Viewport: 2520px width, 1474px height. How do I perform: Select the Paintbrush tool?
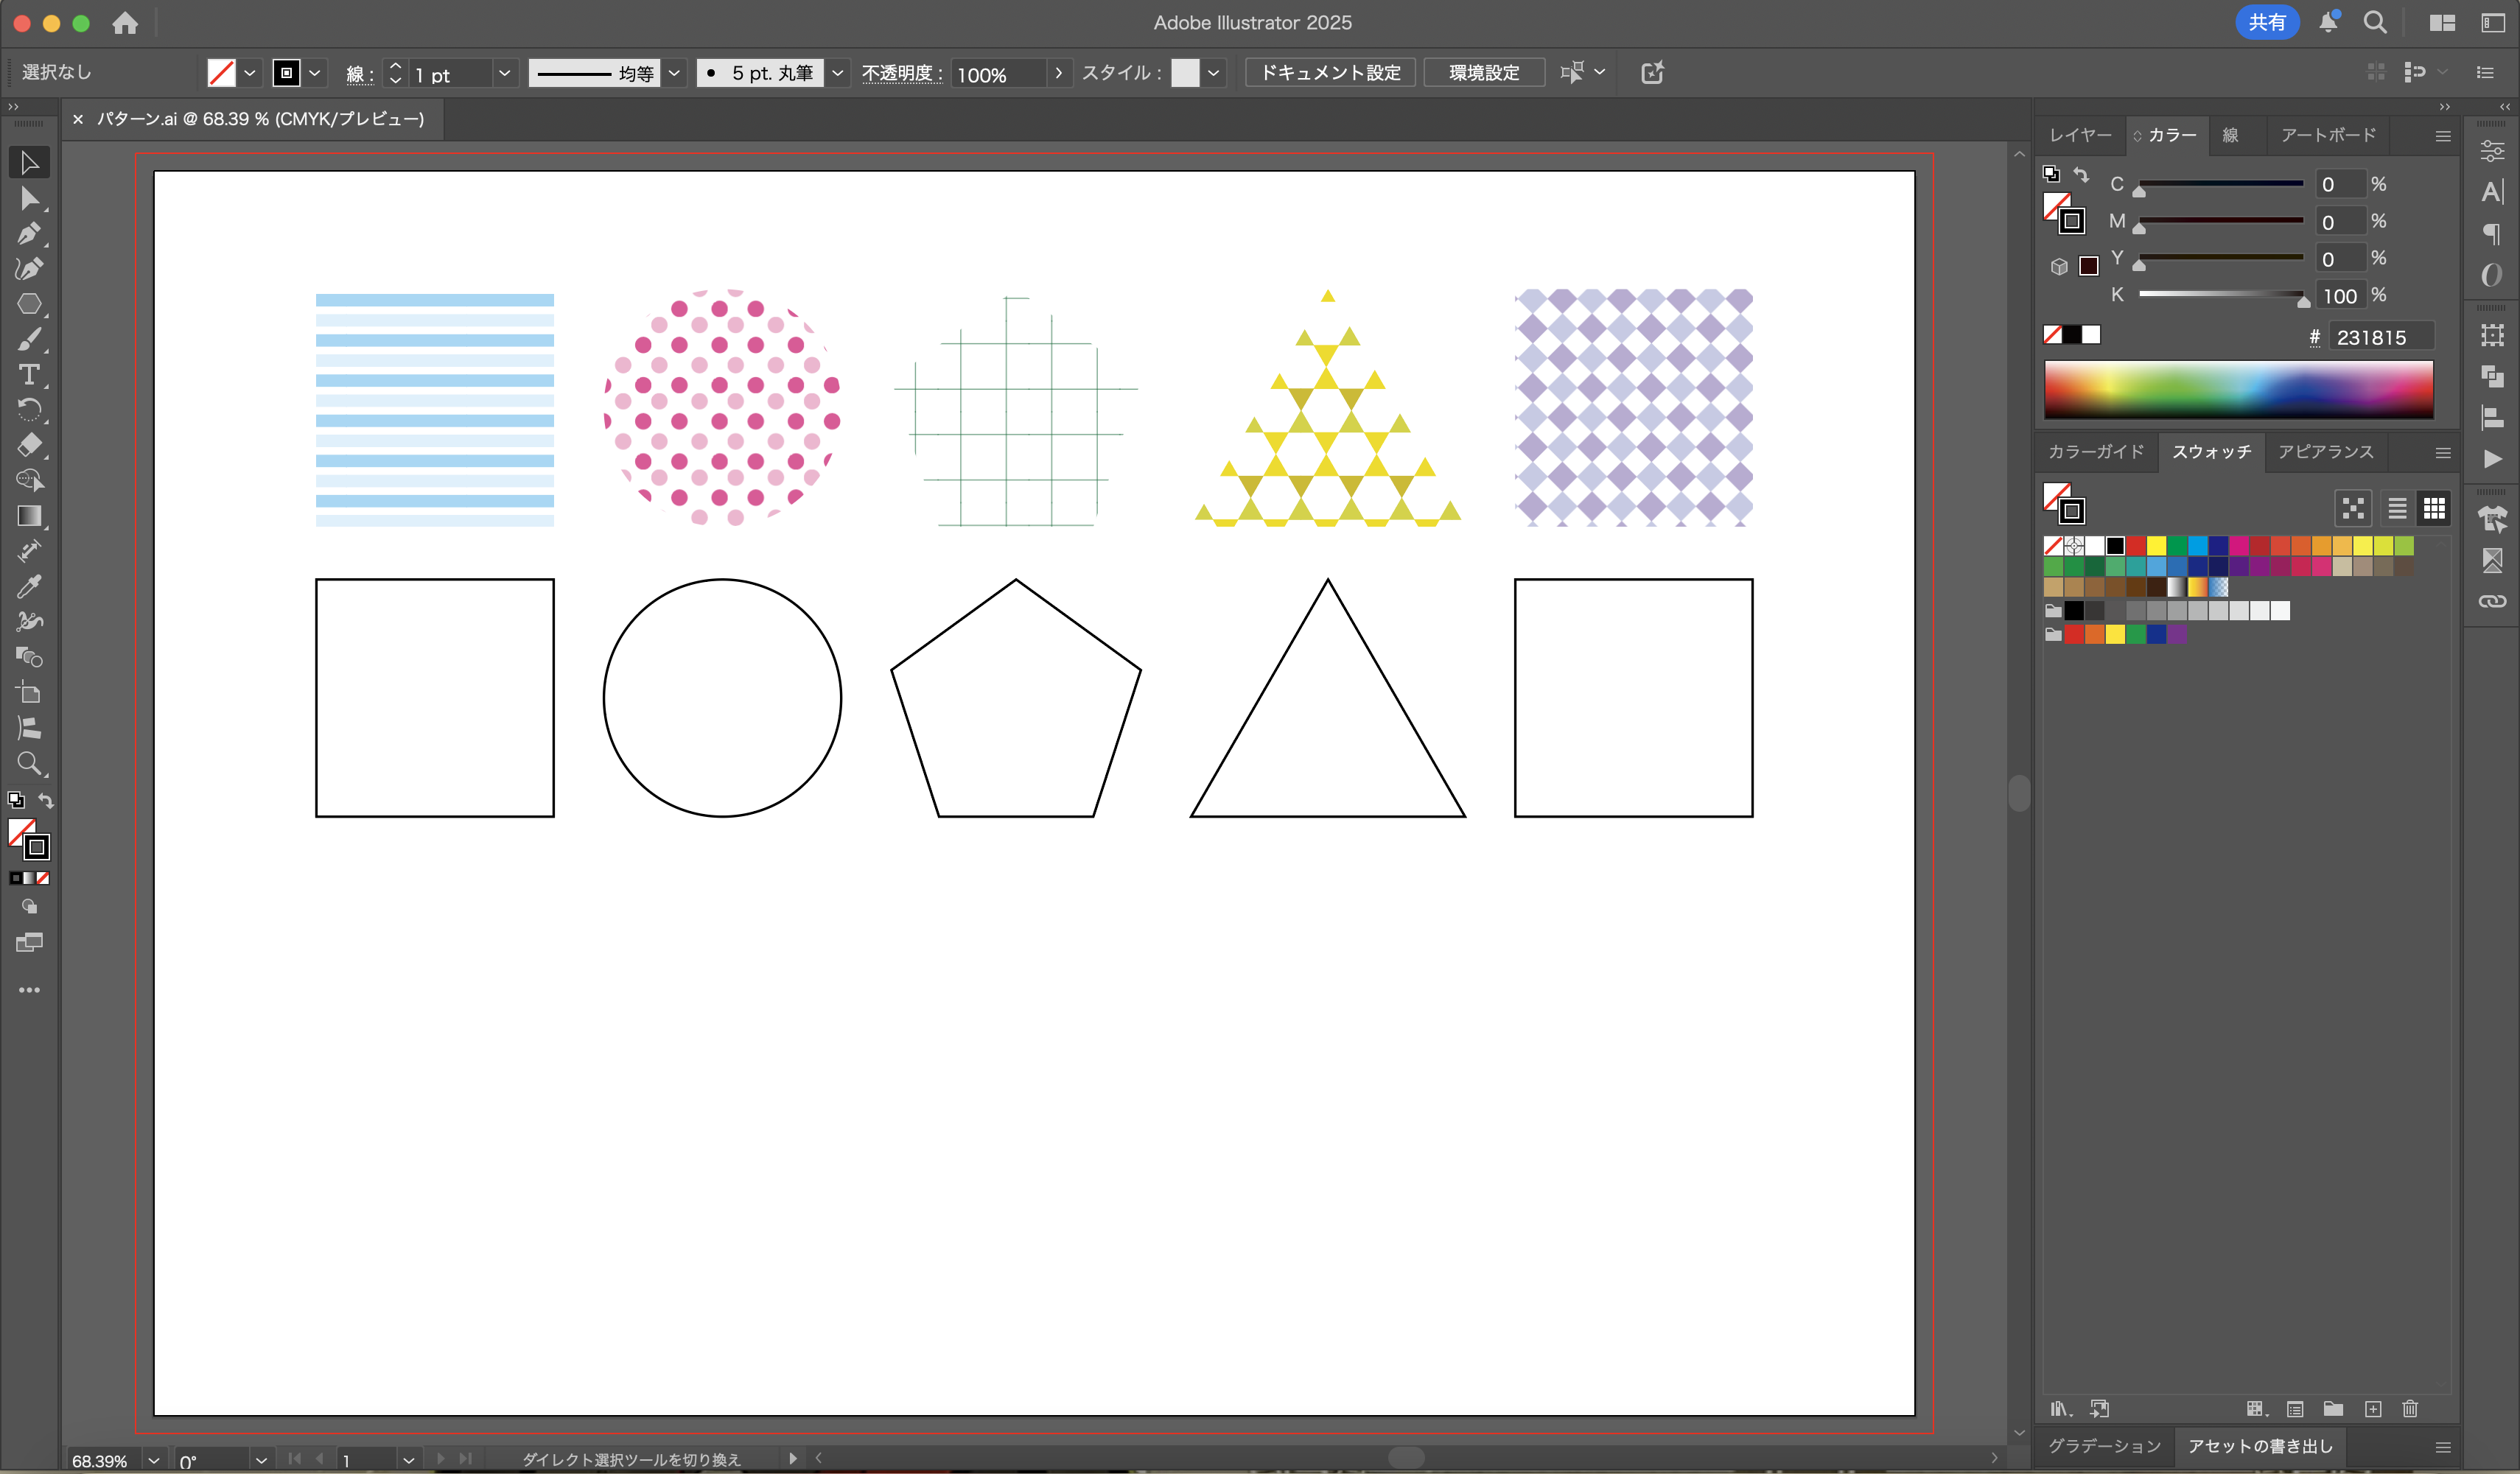pos(29,339)
